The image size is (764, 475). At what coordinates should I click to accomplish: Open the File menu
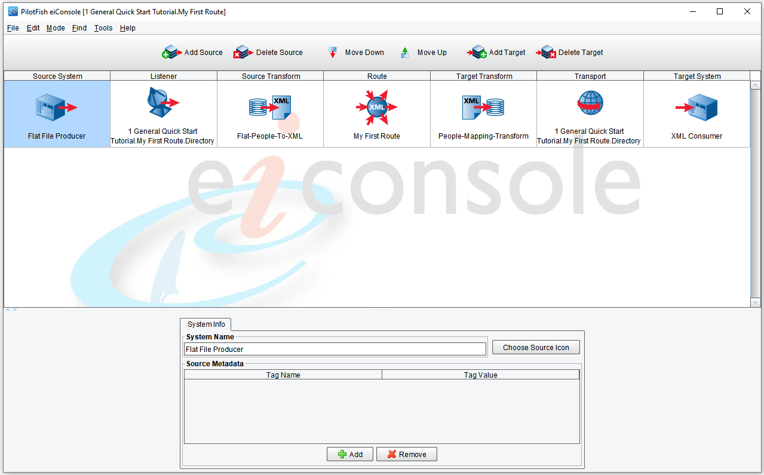click(x=13, y=28)
